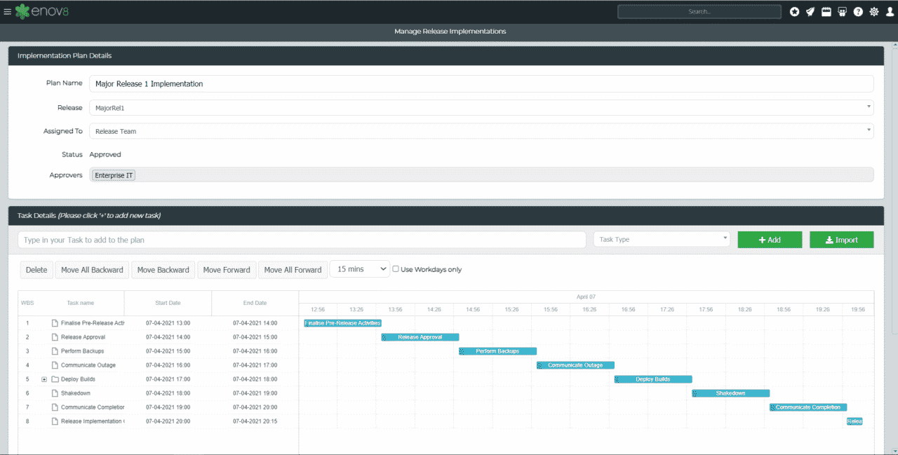Expand the Deploy Builds task row

click(43, 379)
